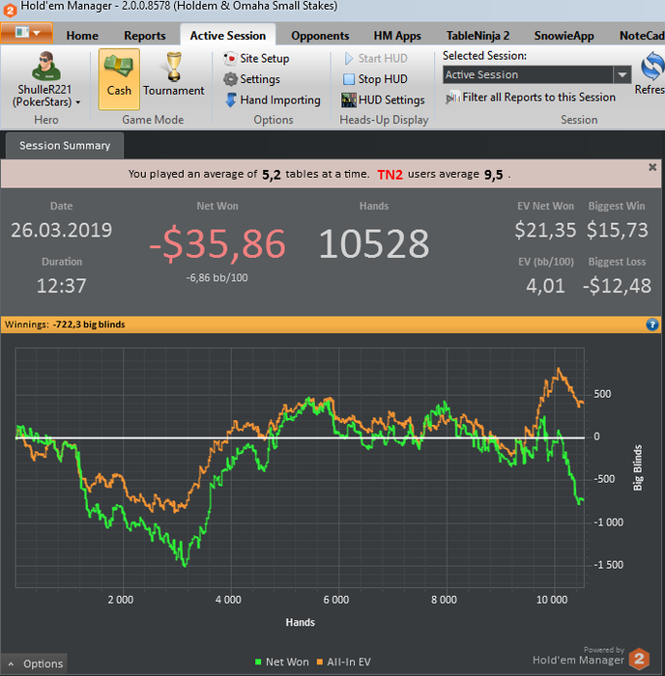This screenshot has width=665, height=676.
Task: Click the Hold'em Manager 2 logo
Action: pyautogui.click(x=639, y=659)
